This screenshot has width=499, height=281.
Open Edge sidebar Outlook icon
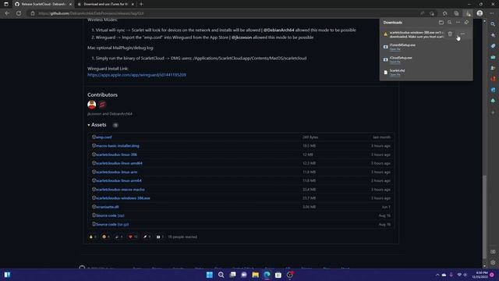point(493,90)
